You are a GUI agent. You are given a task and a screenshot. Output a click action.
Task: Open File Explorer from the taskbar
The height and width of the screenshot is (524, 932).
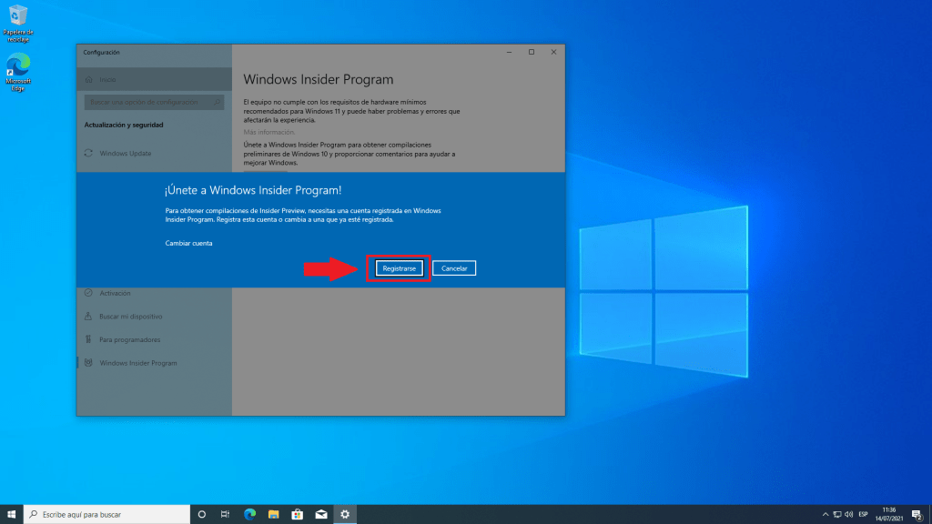point(273,514)
